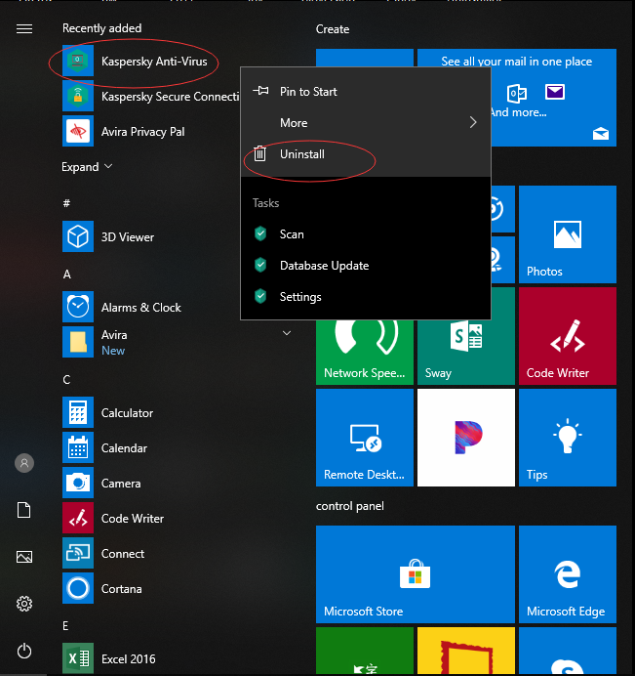Expand the Avira folder chevron

pyautogui.click(x=287, y=333)
